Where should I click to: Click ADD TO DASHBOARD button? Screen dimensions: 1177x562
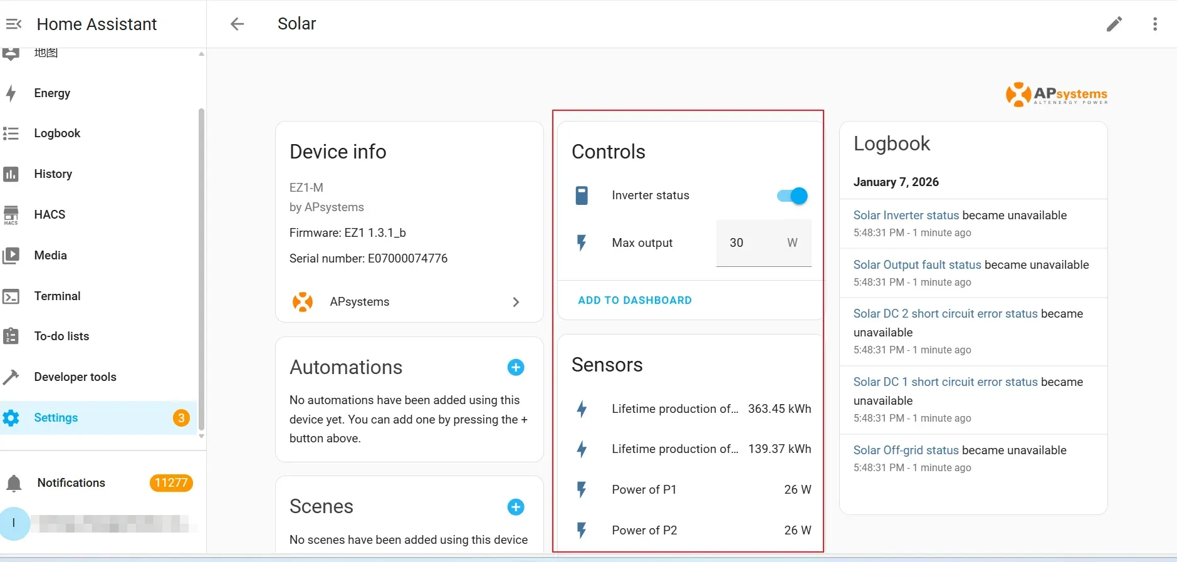(x=634, y=300)
